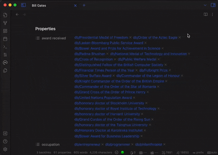Open the quick switcher from the ribbon
Image resolution: width=218 pixels, height=155 pixels.
[x=5, y=15]
